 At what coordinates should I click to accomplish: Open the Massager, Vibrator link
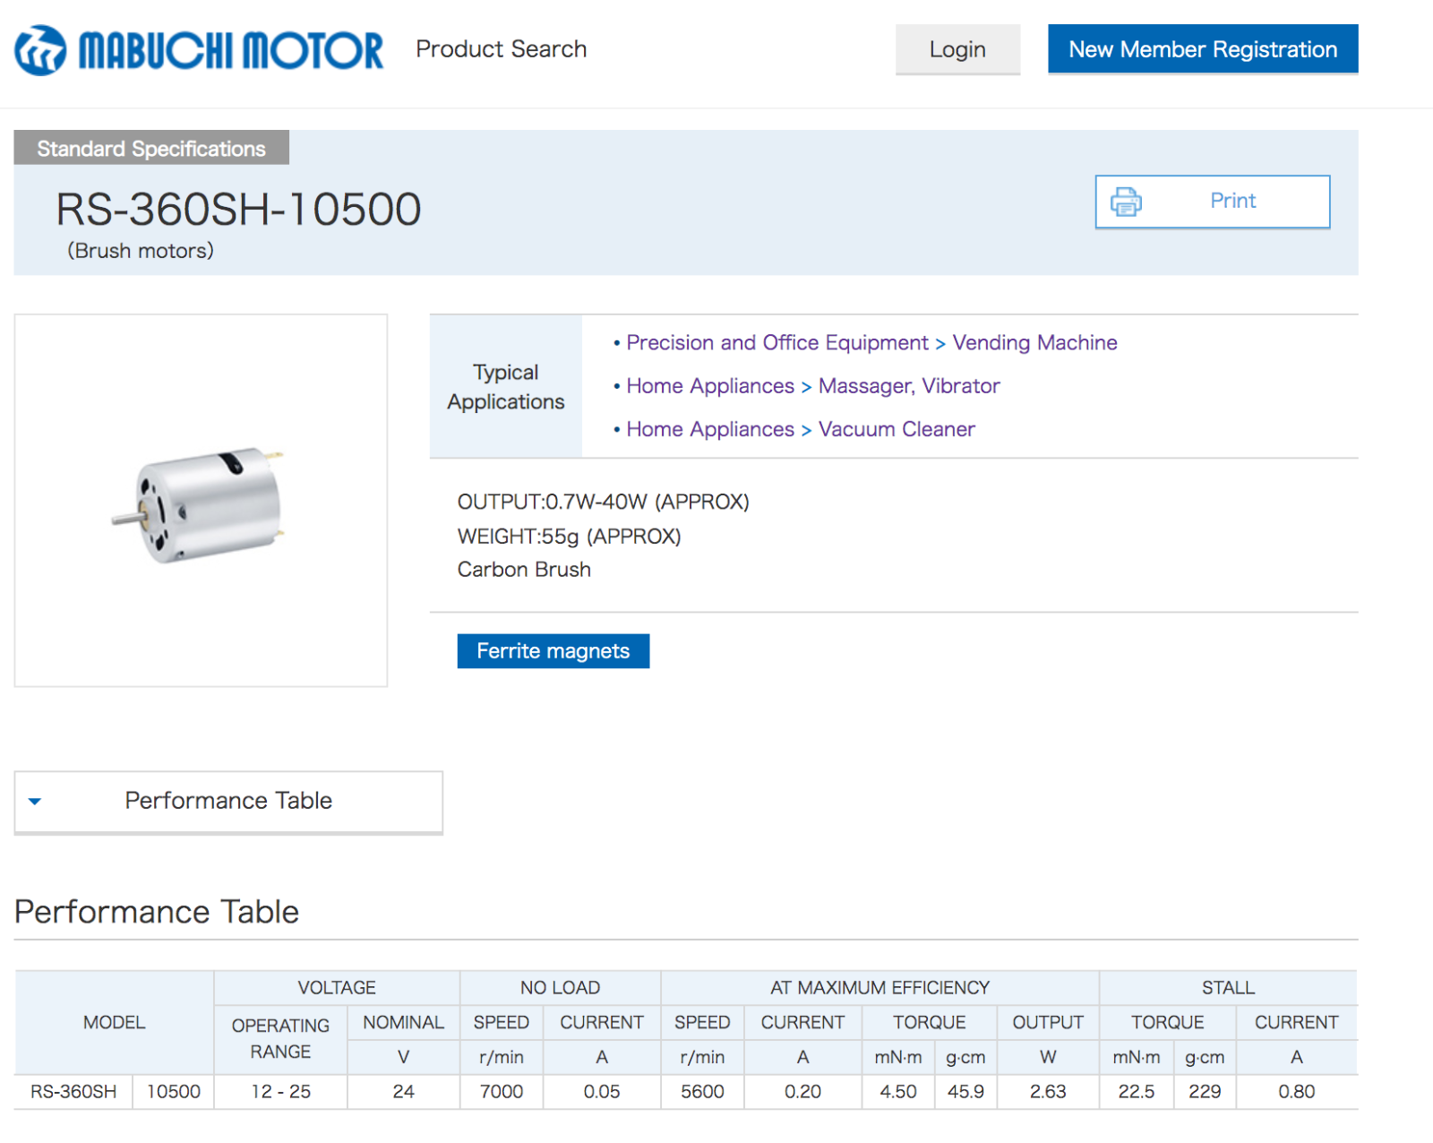(909, 386)
